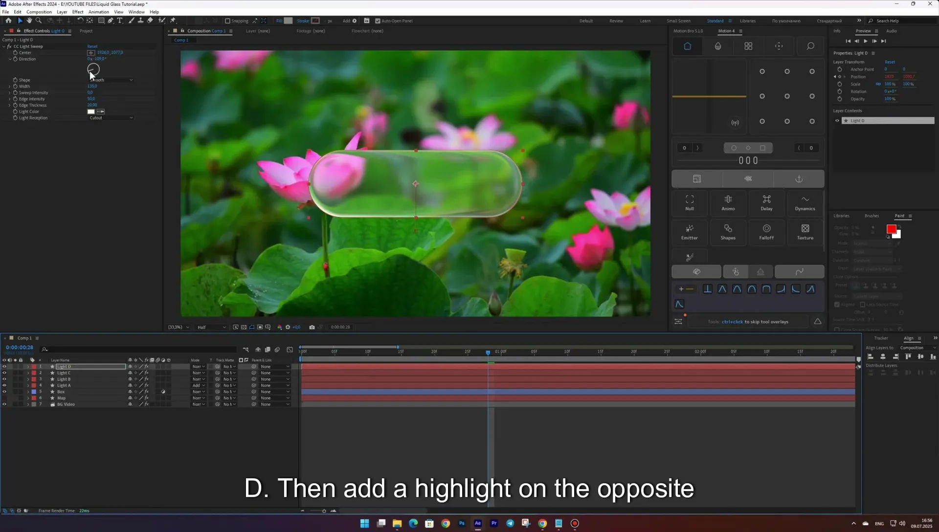This screenshot has height=532, width=939.
Task: Expand the Edge Thickness property
Action: coord(9,105)
